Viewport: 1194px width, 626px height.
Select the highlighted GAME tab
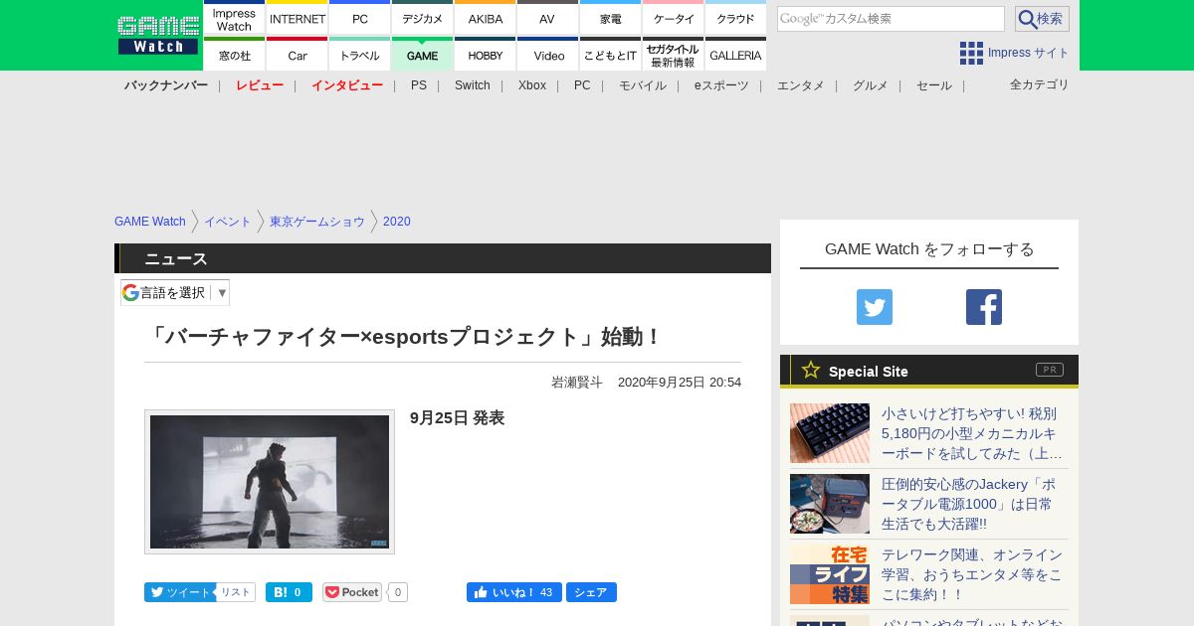[x=422, y=54]
